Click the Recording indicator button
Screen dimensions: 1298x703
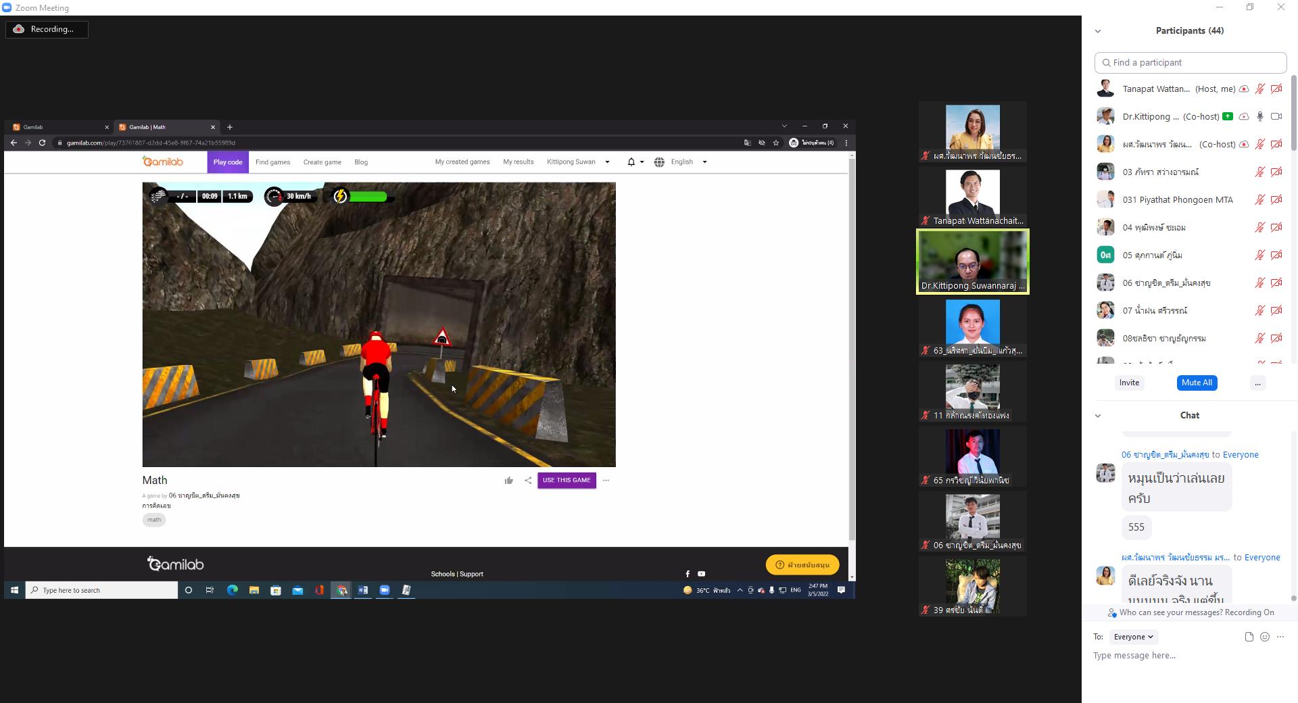pos(47,29)
